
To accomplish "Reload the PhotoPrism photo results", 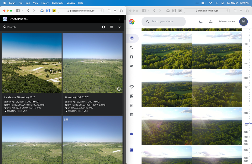I will tap(103, 27).
